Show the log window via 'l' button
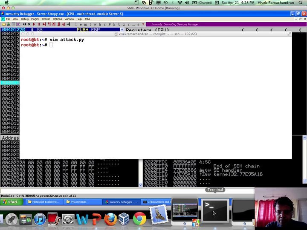 pyautogui.click(x=76, y=24)
